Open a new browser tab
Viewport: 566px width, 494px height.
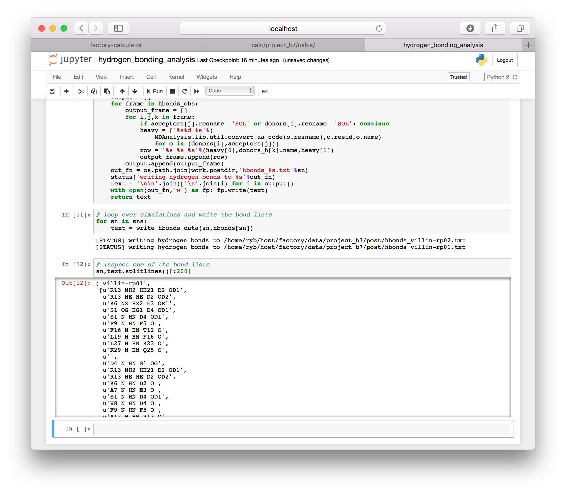[528, 45]
